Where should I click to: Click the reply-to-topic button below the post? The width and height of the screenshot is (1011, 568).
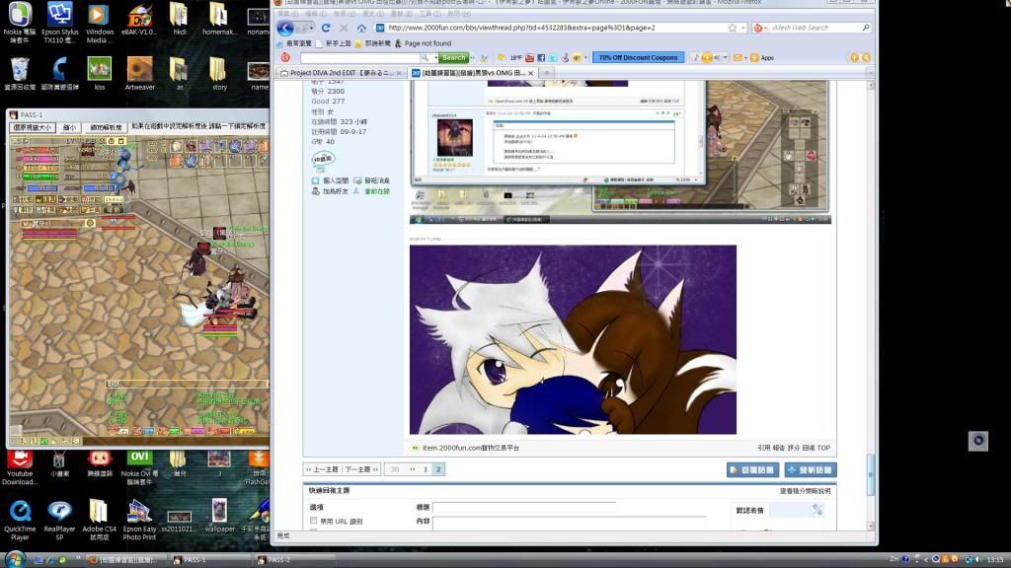752,469
